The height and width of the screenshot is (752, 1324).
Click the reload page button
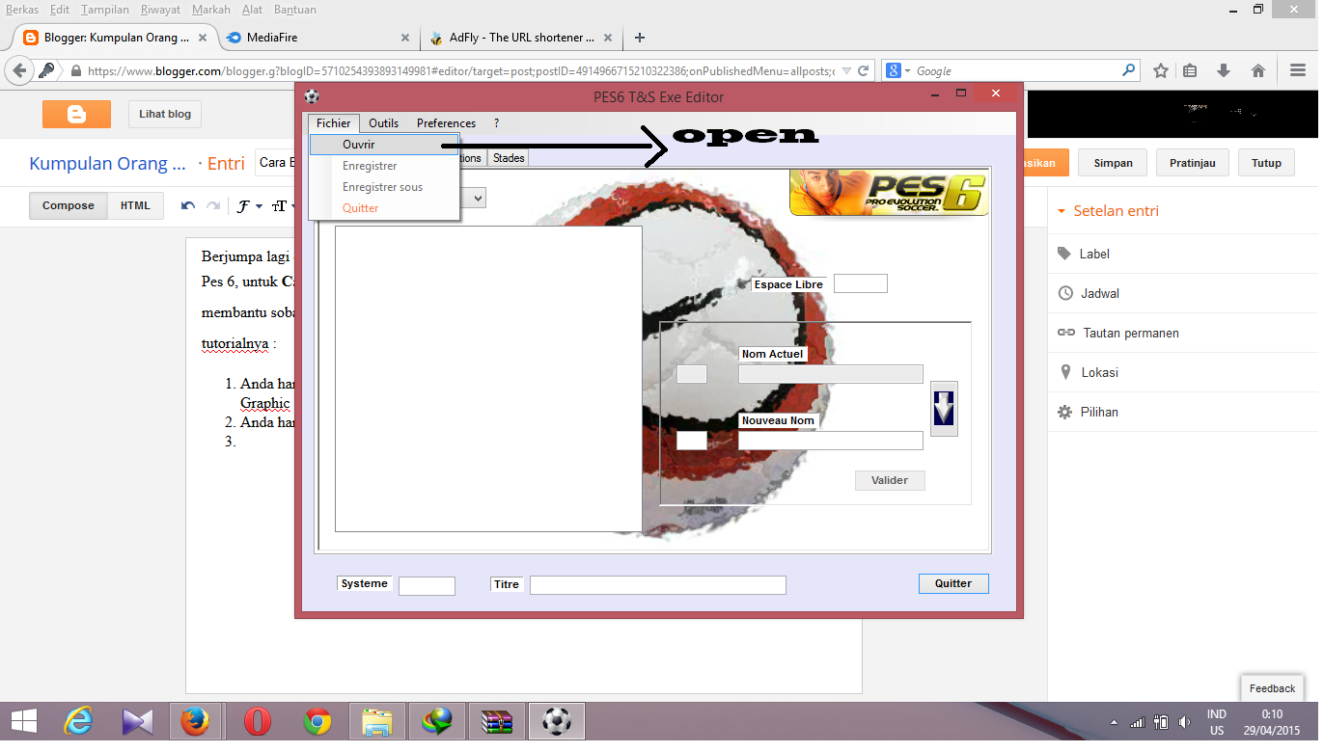click(x=864, y=70)
